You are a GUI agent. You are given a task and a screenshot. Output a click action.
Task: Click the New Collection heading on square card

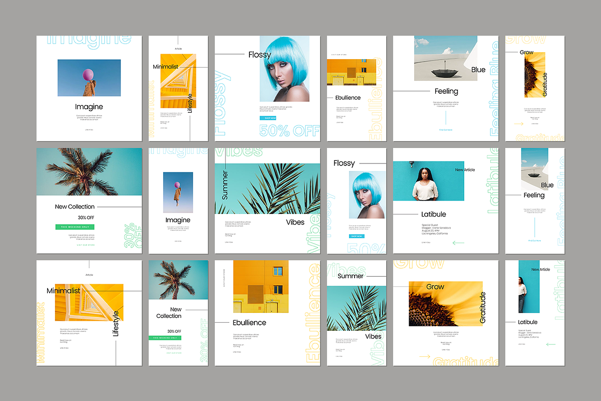coord(75,207)
